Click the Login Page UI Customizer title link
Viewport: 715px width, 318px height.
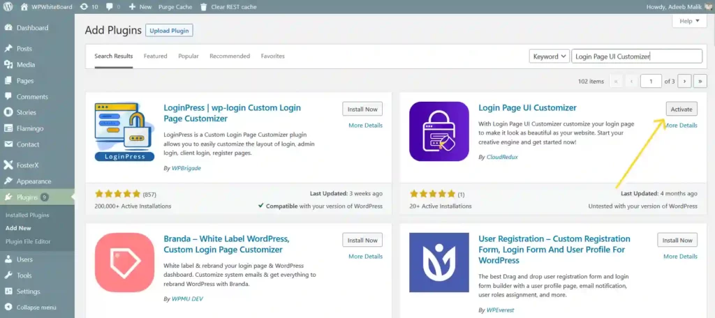coord(528,107)
